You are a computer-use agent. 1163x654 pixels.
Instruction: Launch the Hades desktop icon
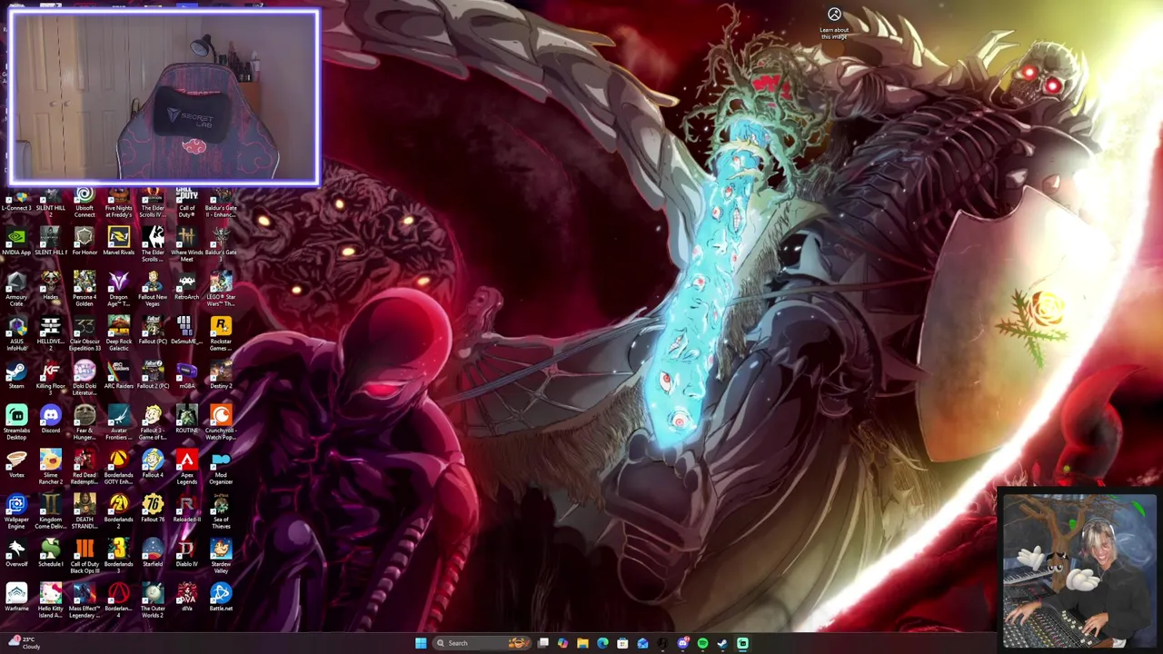50,286
